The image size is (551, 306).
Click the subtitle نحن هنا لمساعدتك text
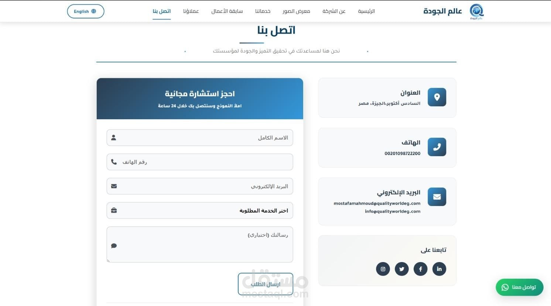[x=276, y=51]
